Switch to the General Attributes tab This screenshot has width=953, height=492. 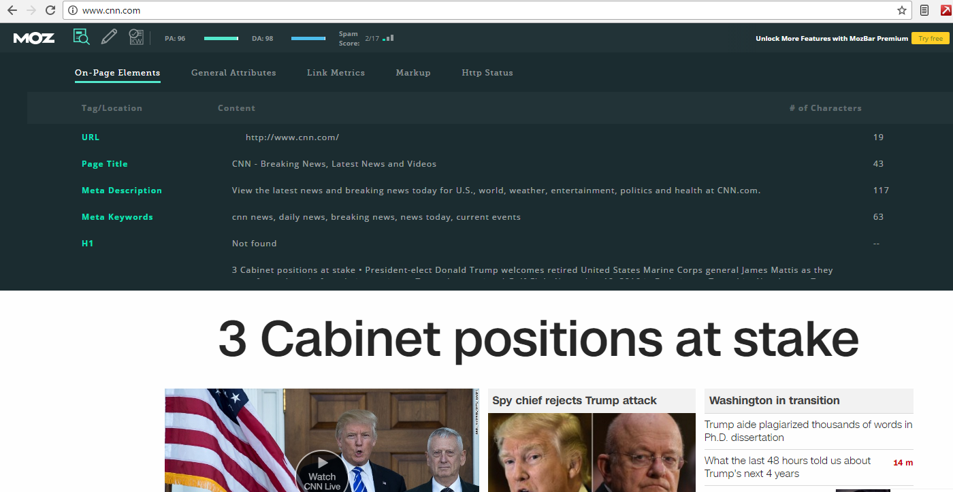click(x=233, y=73)
